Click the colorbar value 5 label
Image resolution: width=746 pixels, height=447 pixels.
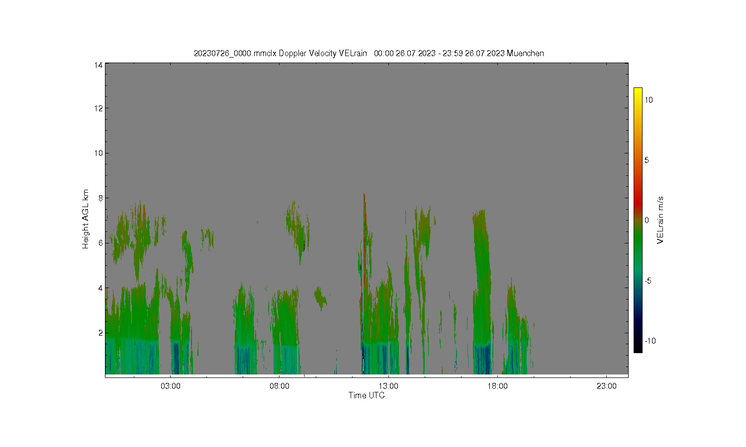tap(647, 160)
